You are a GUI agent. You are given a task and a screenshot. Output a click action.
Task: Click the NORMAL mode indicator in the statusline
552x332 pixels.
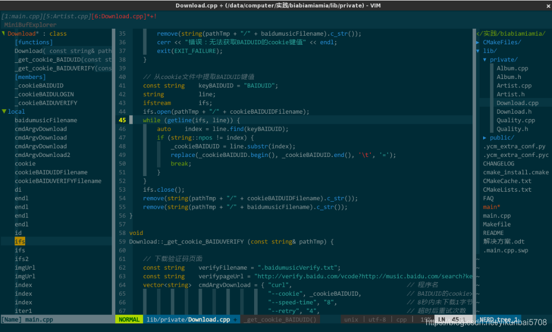pyautogui.click(x=128, y=319)
